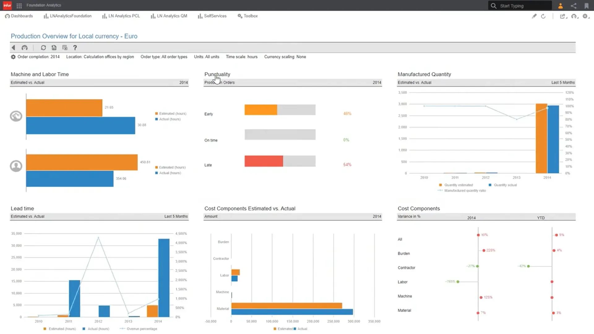This screenshot has height=334, width=594.
Task: Click the export-to-Excel icon in the dashboard toolbar
Action: 65,47
